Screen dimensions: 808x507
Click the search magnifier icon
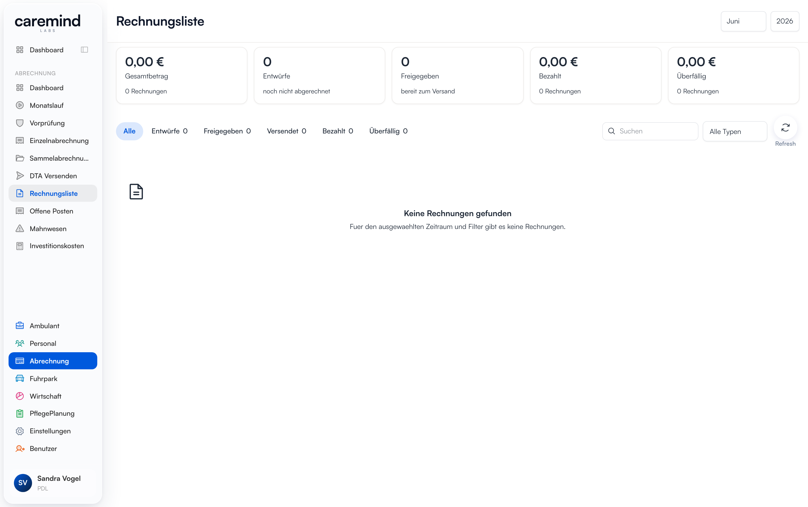click(611, 131)
